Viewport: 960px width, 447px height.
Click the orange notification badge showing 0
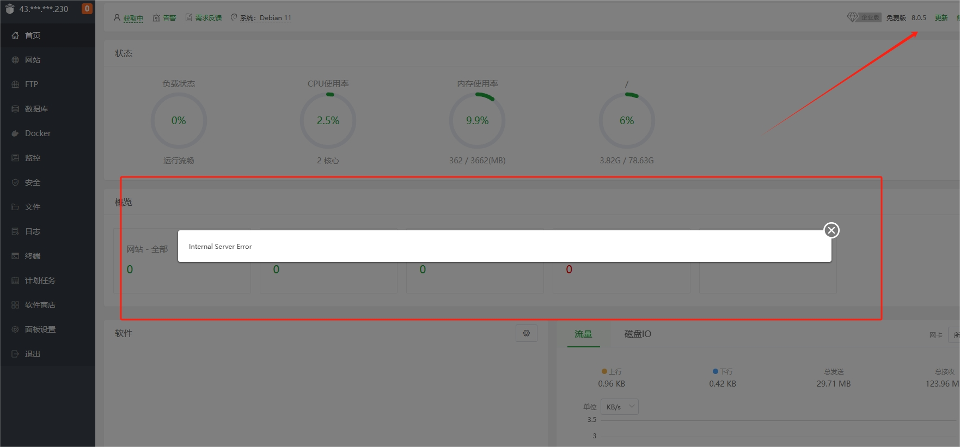(x=87, y=9)
